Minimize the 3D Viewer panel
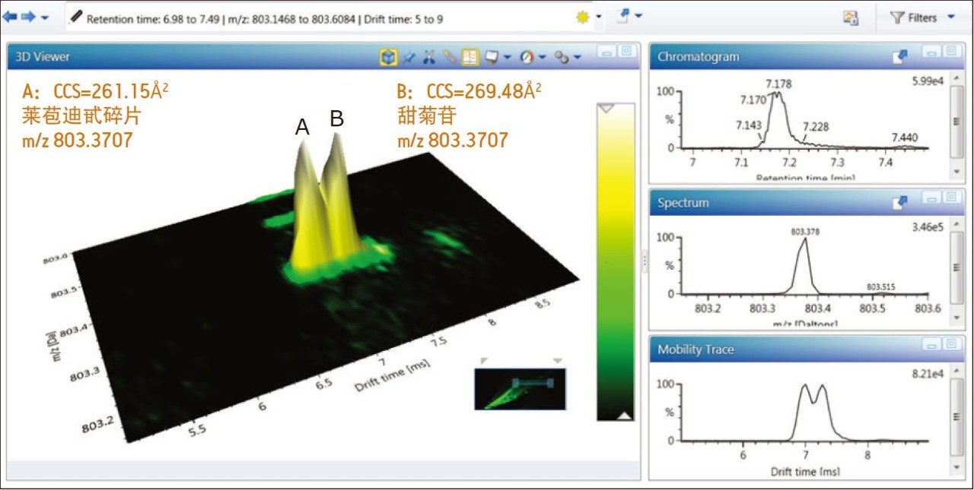974x490 pixels. pyautogui.click(x=606, y=52)
